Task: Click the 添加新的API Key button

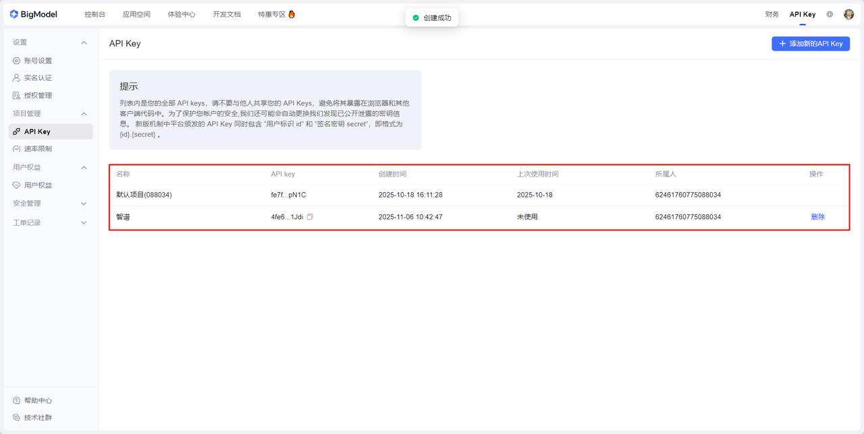Action: (x=810, y=44)
